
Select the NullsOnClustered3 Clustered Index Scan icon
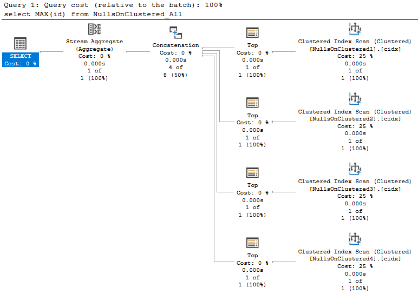(355, 169)
